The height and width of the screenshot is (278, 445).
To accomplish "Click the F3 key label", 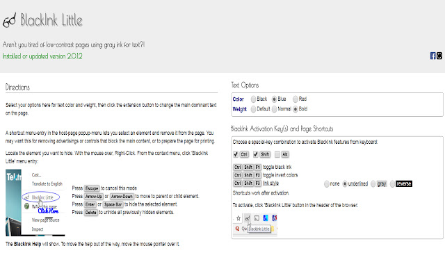I will tap(257, 183).
